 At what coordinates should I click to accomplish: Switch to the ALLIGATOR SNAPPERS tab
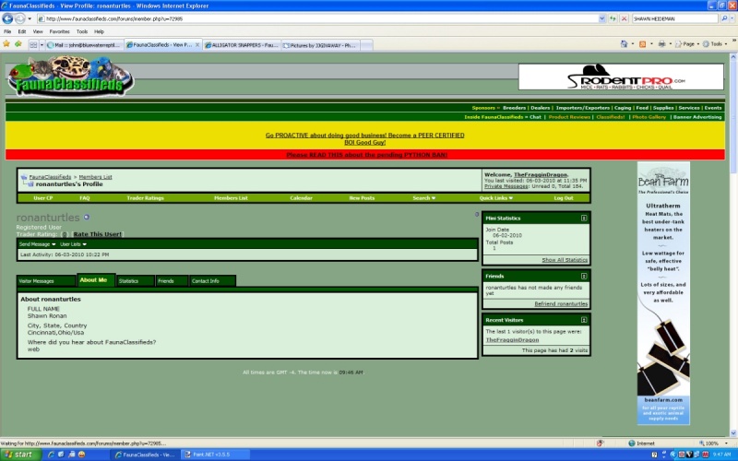tap(242, 45)
